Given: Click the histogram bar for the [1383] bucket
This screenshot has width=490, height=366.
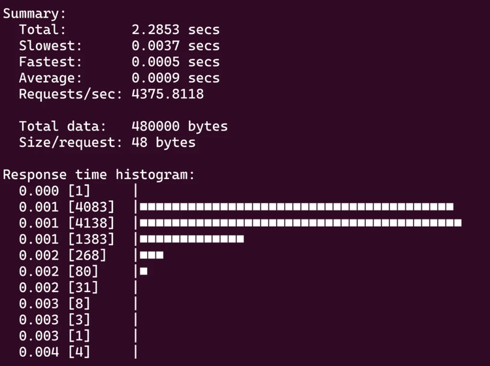Looking at the screenshot, I should pos(191,239).
